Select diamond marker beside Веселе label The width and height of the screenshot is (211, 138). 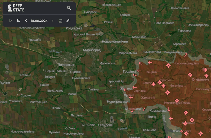(x=153, y=84)
